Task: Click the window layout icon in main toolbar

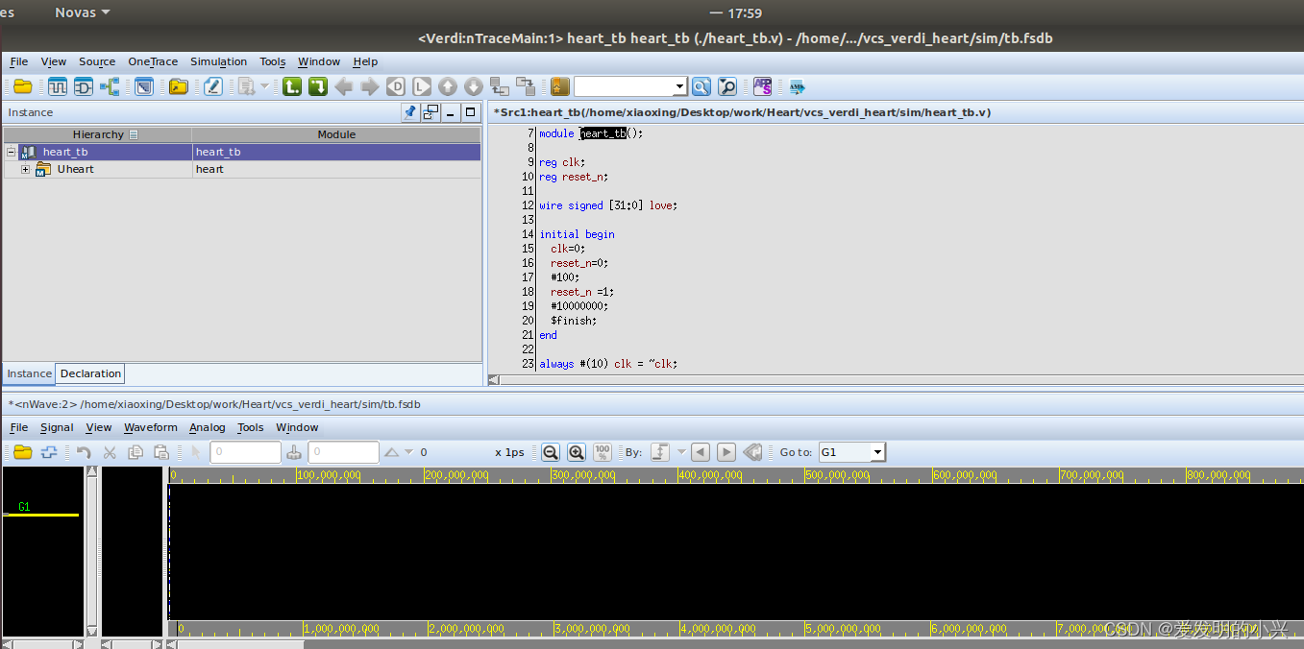Action: pos(144,87)
